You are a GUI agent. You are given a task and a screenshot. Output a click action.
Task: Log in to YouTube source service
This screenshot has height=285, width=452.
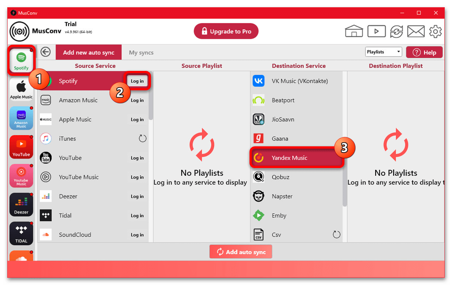[137, 158]
